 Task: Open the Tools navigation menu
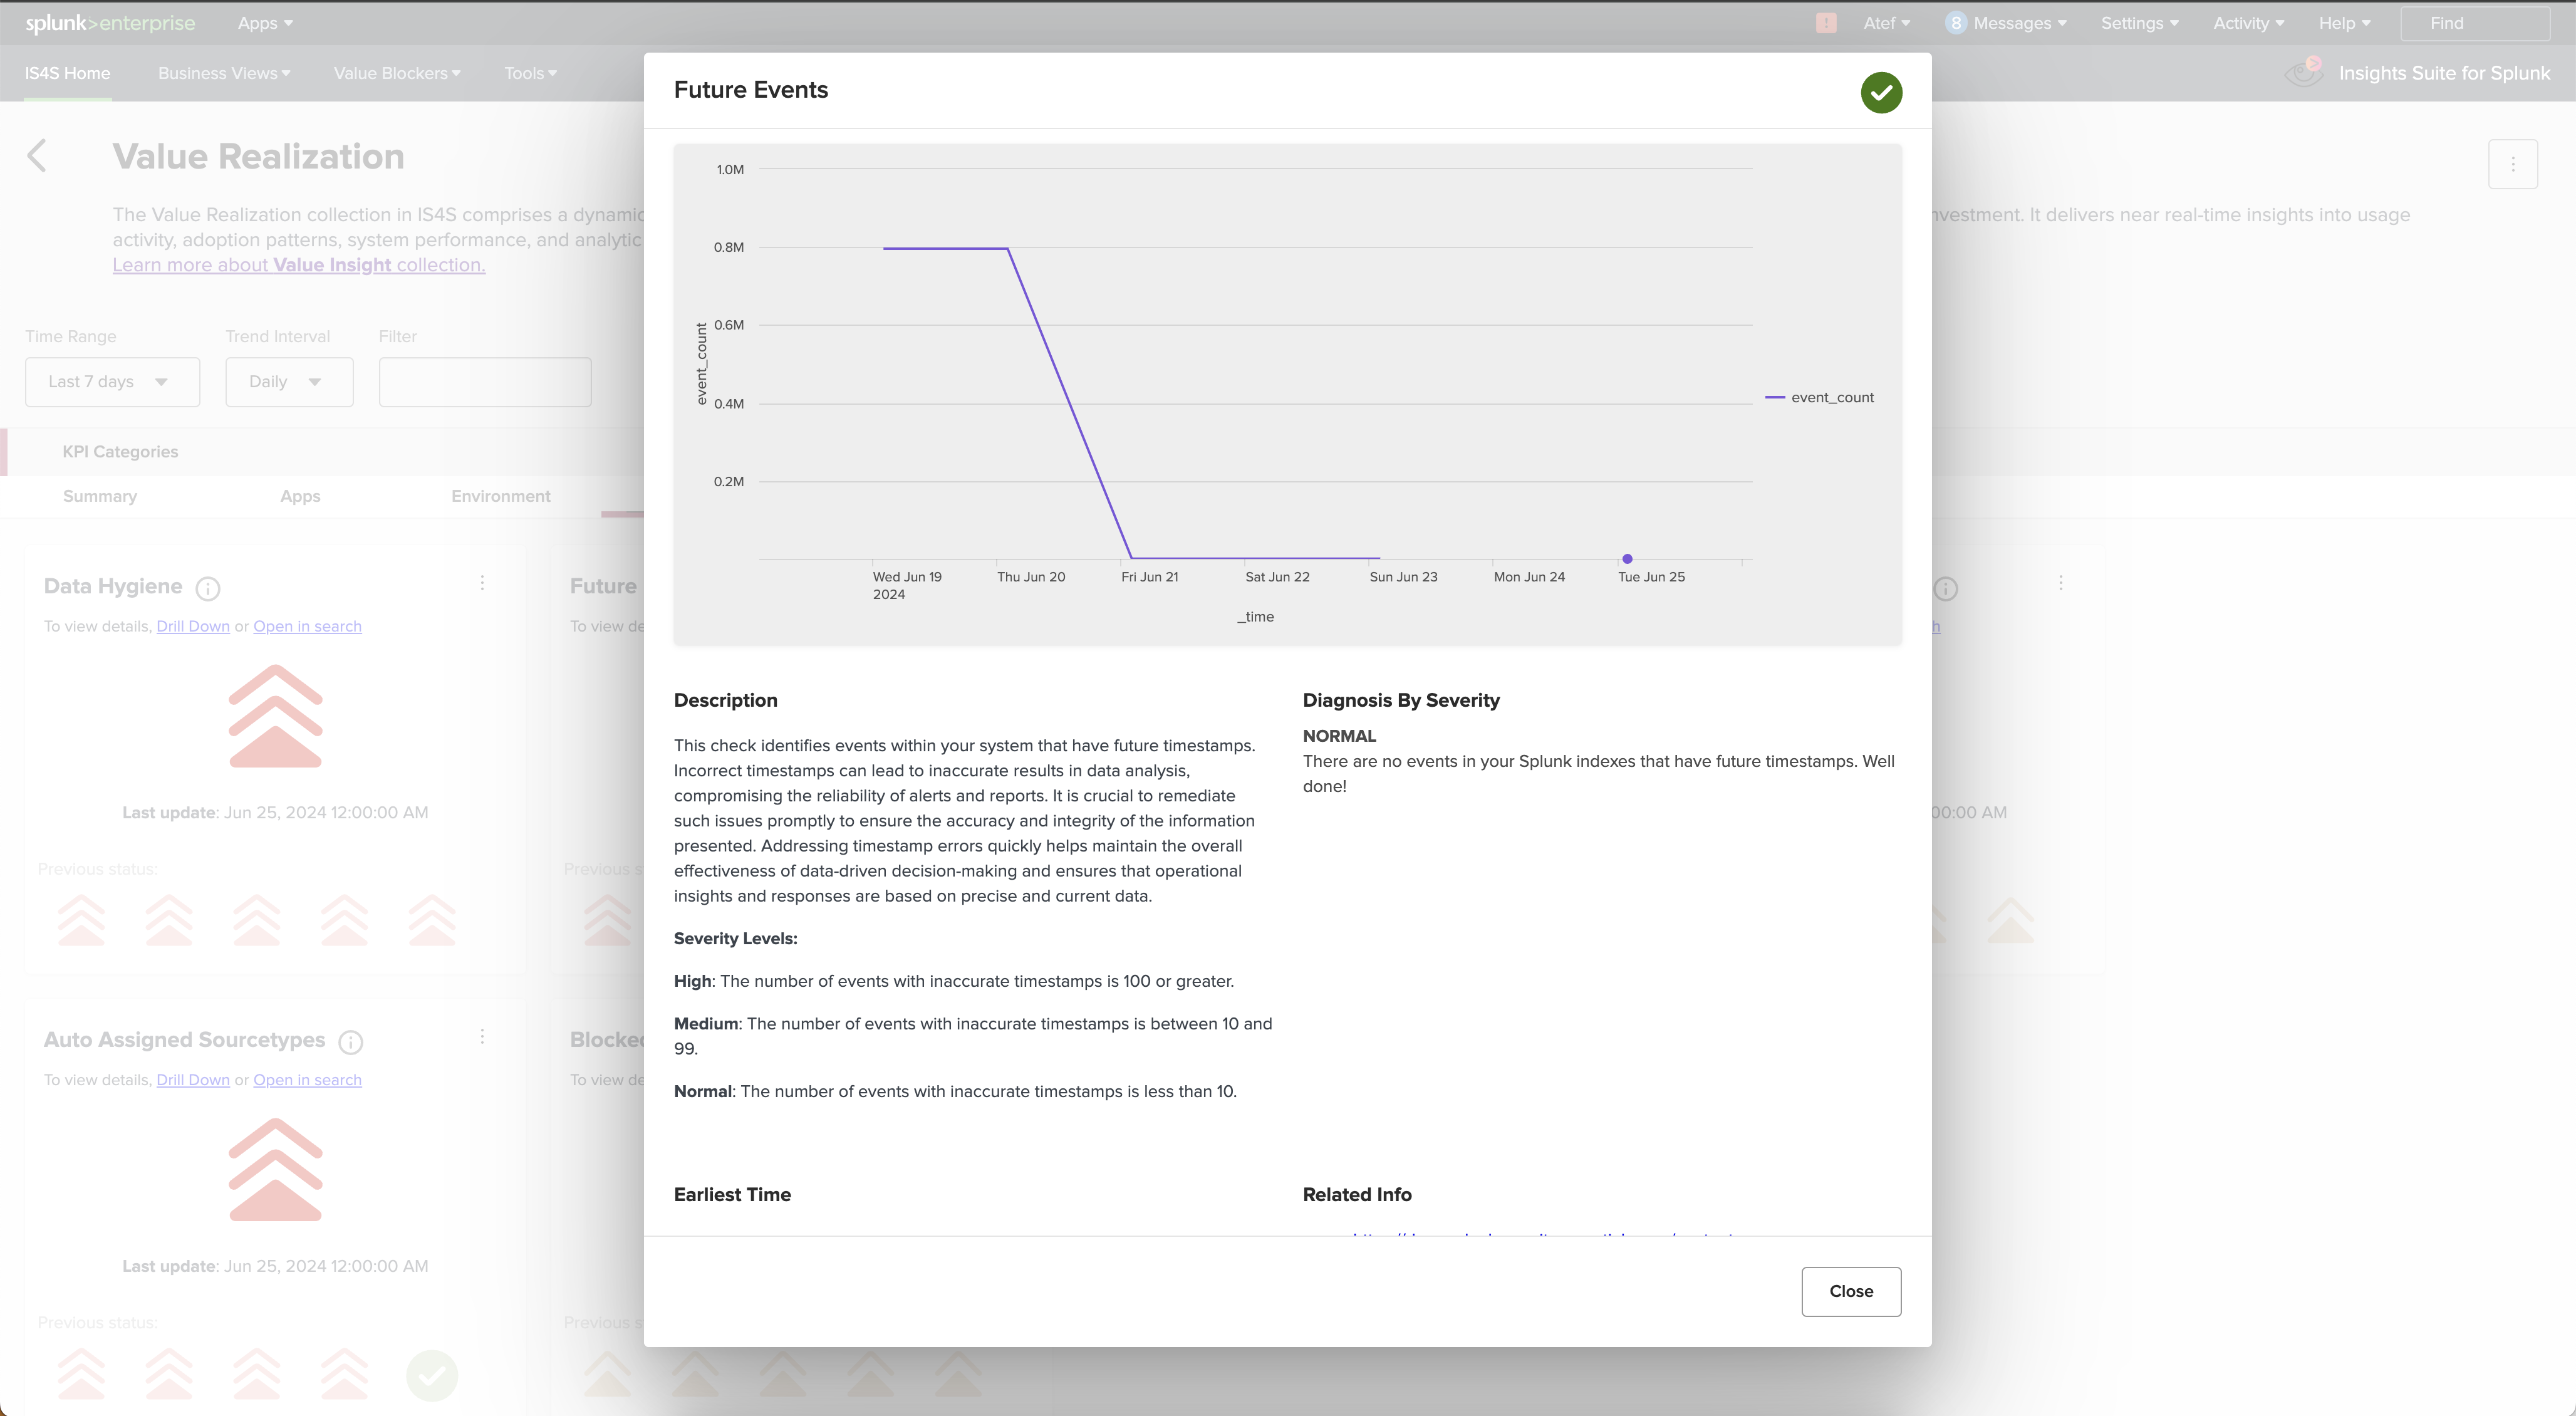click(530, 73)
